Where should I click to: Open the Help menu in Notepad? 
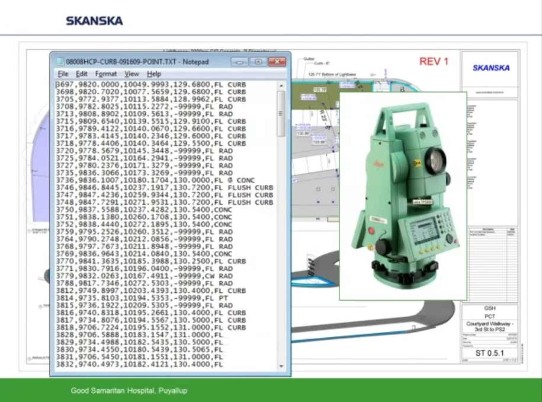point(154,74)
